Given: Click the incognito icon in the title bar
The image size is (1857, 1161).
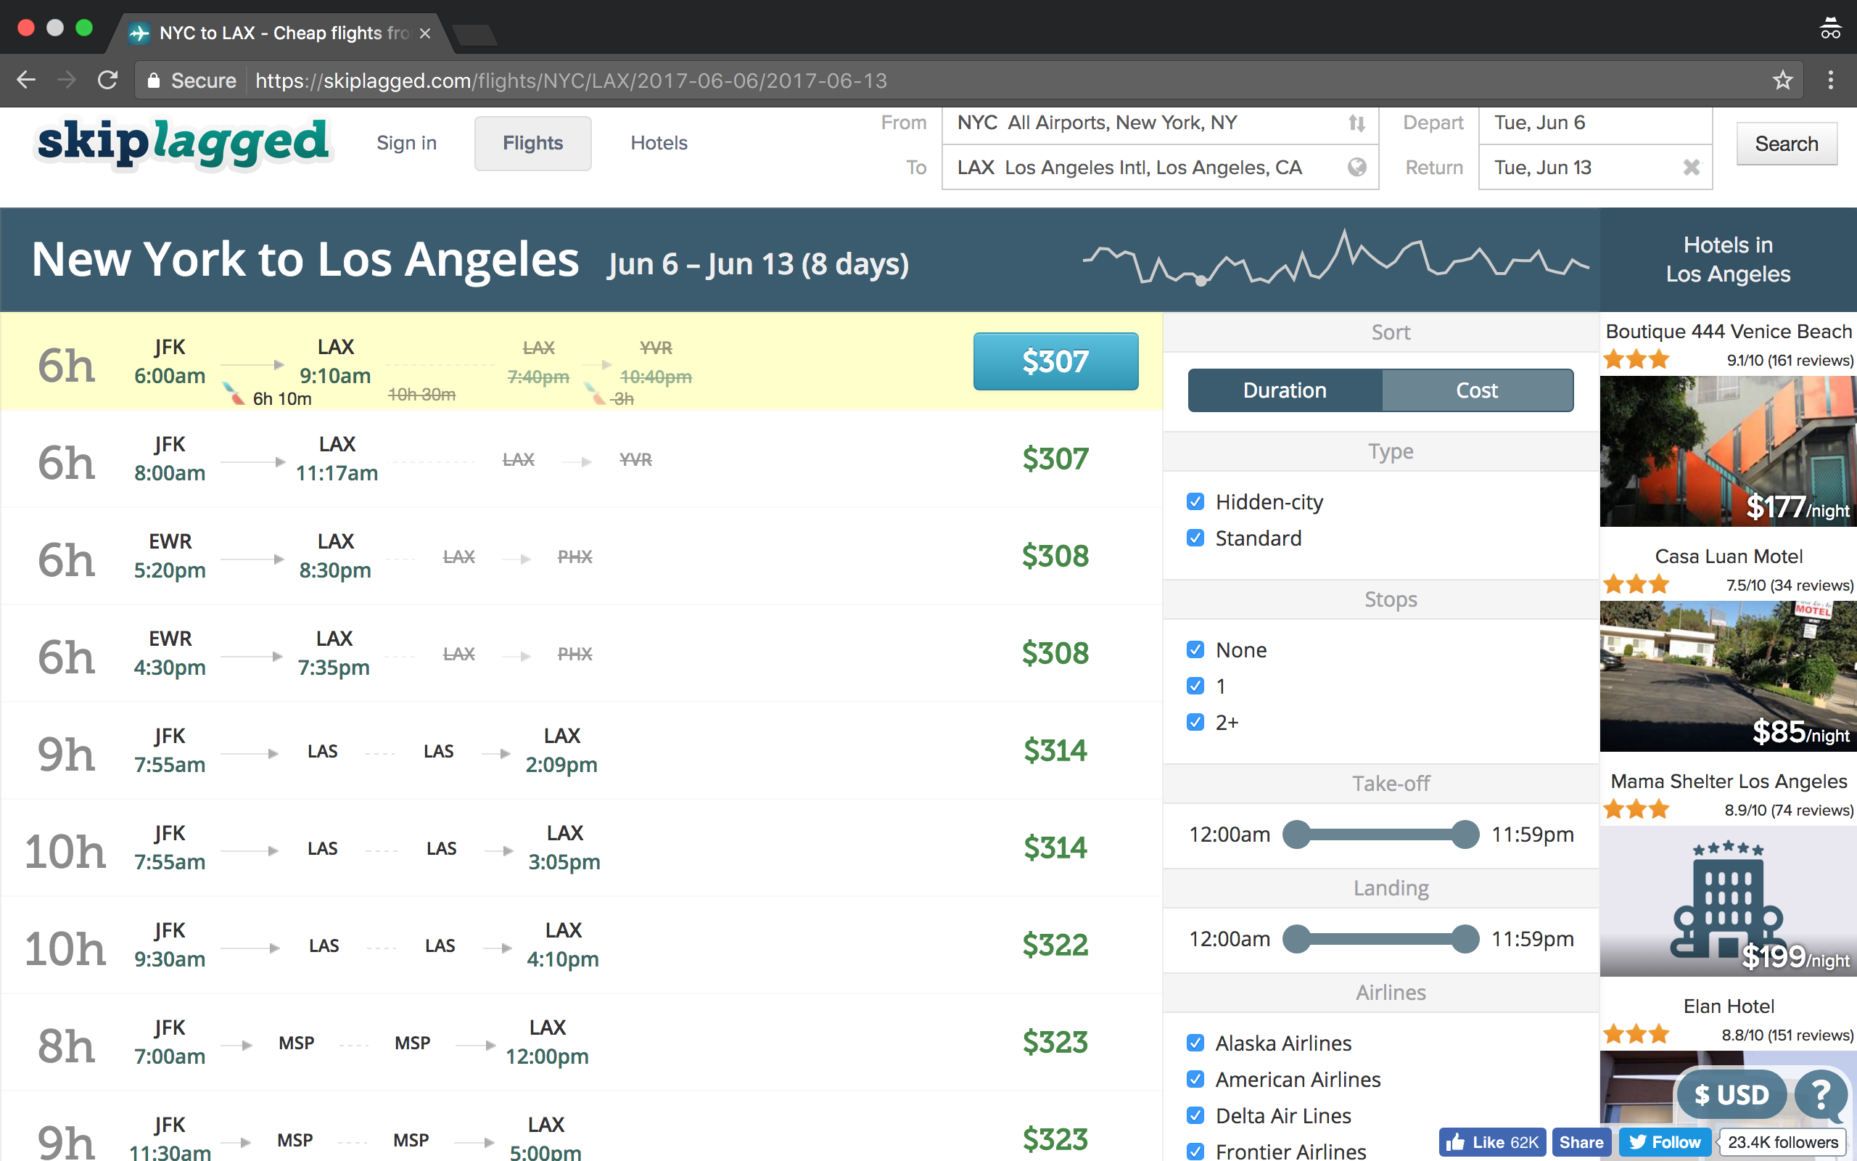Looking at the screenshot, I should pos(1830,28).
